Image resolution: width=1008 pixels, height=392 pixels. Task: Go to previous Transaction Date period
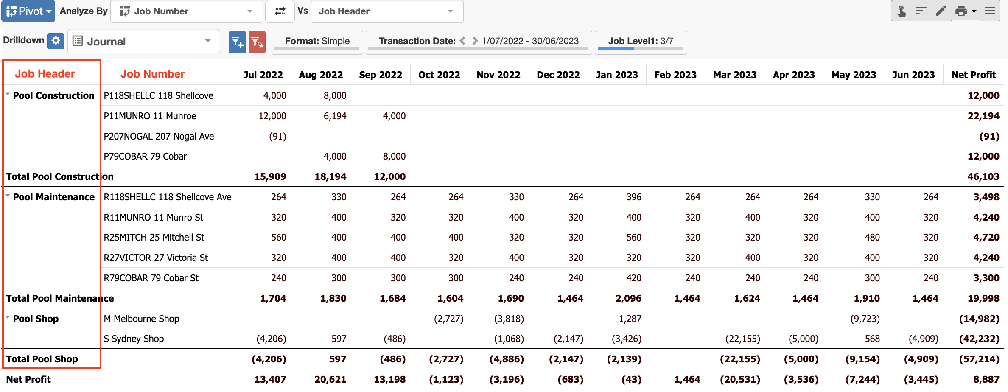pos(463,41)
